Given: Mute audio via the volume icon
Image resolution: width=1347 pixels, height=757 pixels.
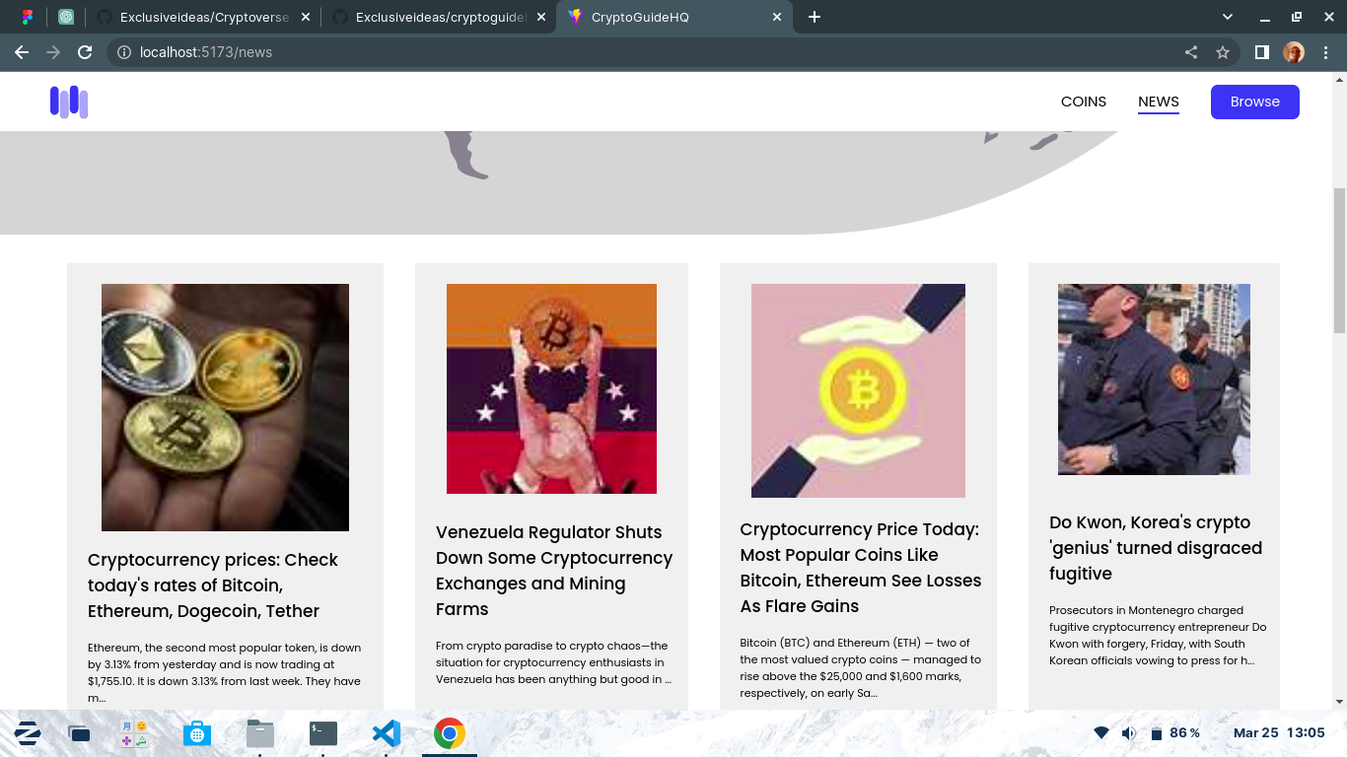Looking at the screenshot, I should tap(1126, 732).
